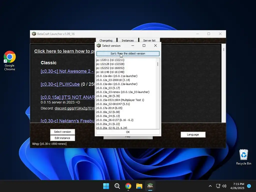The image size is (256, 192).
Task: Select version c0.0.13a-dev (c0.0.13a-launcher)
Action: pyautogui.click(x=126, y=84)
